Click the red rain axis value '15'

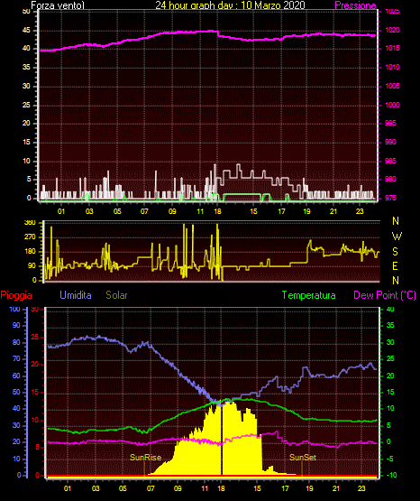pos(35,392)
